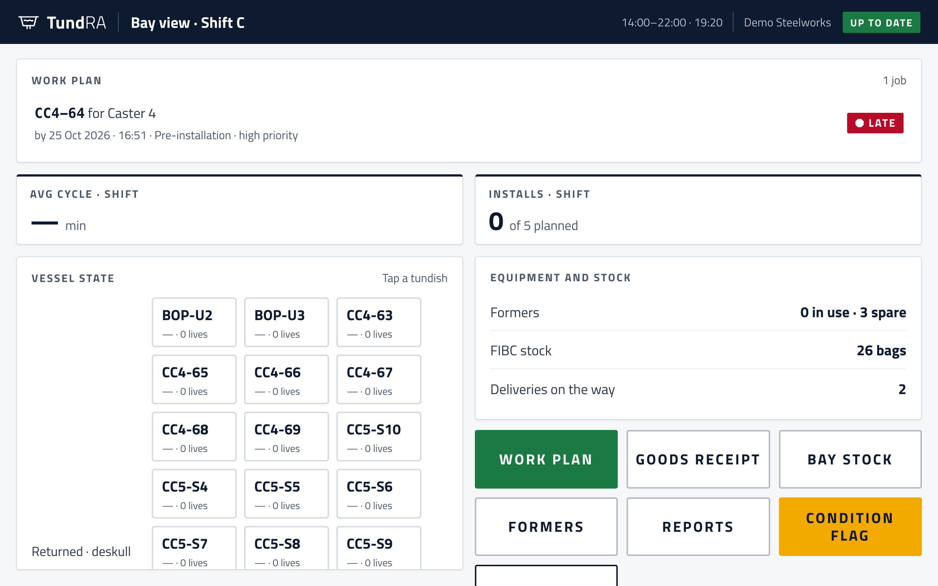Screen dimensions: 938x586
Task: Click the Installs · Shift card
Action: (698, 209)
